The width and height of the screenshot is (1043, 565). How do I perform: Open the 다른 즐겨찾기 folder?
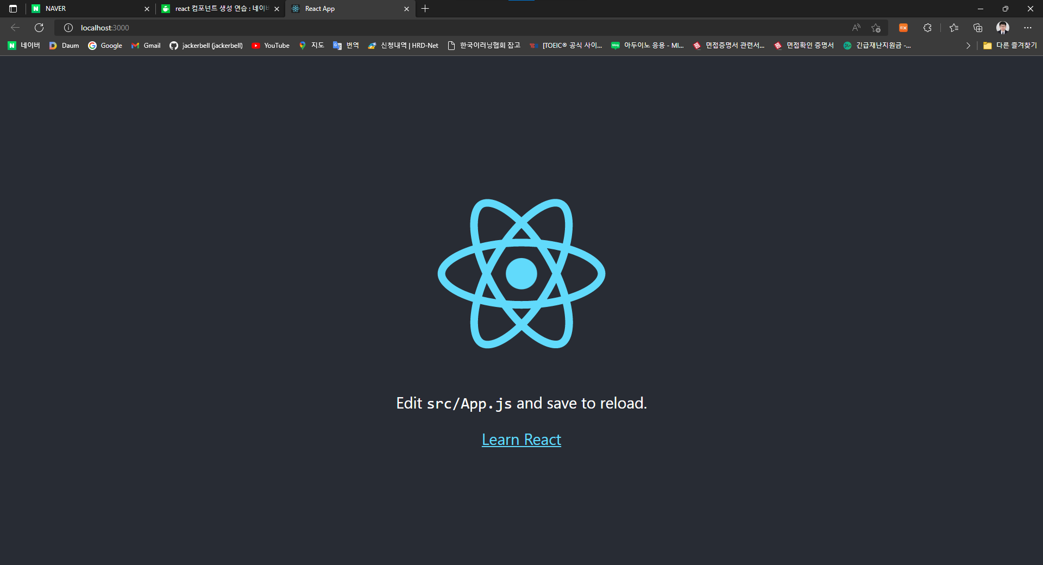pyautogui.click(x=1010, y=46)
